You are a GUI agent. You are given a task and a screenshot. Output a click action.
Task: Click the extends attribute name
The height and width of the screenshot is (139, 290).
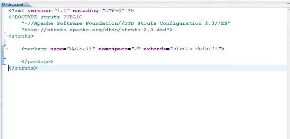tap(155, 49)
